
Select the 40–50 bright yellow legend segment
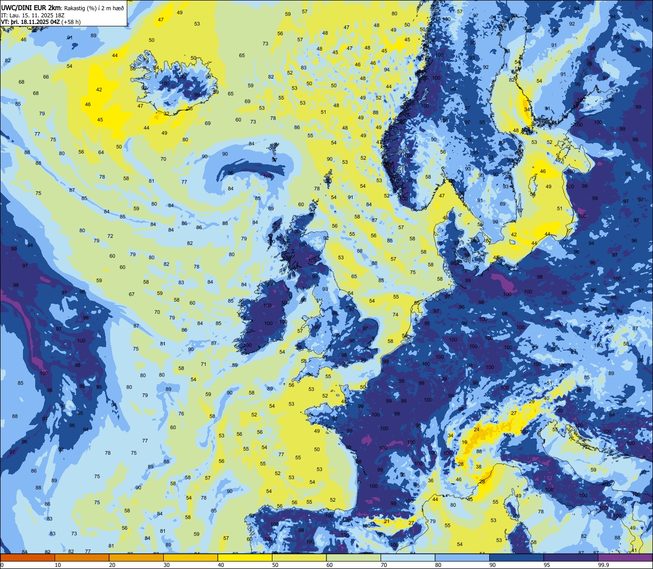pos(245,558)
